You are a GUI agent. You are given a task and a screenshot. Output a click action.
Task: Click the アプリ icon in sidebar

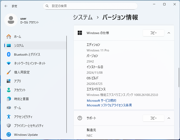tap(9, 81)
